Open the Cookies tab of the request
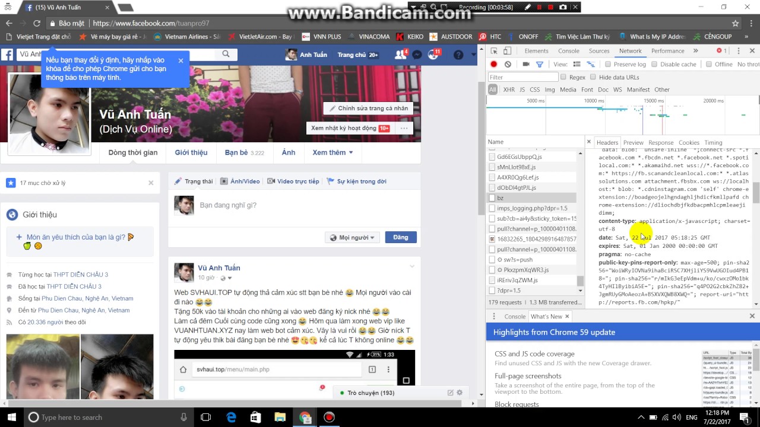 tap(689, 142)
